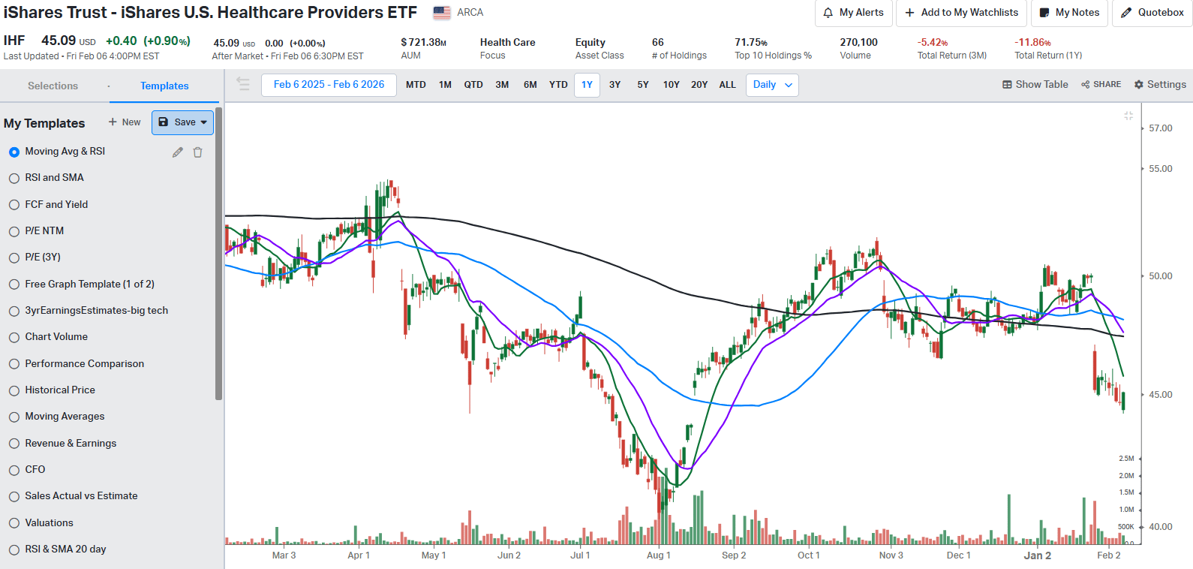This screenshot has height=569, width=1193.
Task: Click the collapse sidebar icon left of date range
Action: [x=242, y=84]
